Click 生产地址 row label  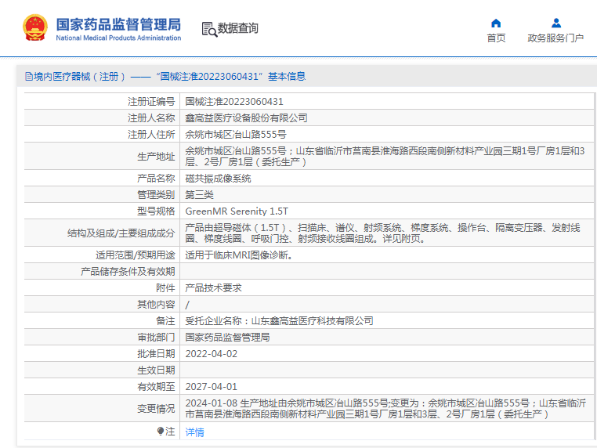click(156, 157)
